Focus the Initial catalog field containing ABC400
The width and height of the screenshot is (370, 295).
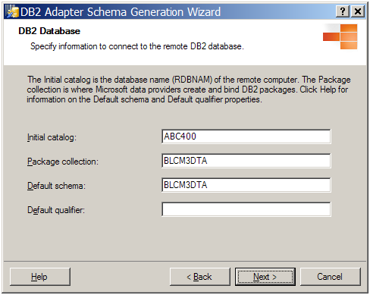pyautogui.click(x=246, y=137)
